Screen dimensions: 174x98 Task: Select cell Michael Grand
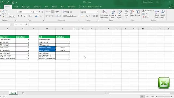[x=47, y=48]
